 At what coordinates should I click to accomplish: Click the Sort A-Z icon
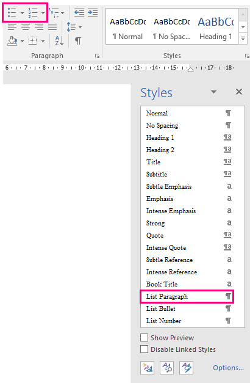(x=59, y=40)
